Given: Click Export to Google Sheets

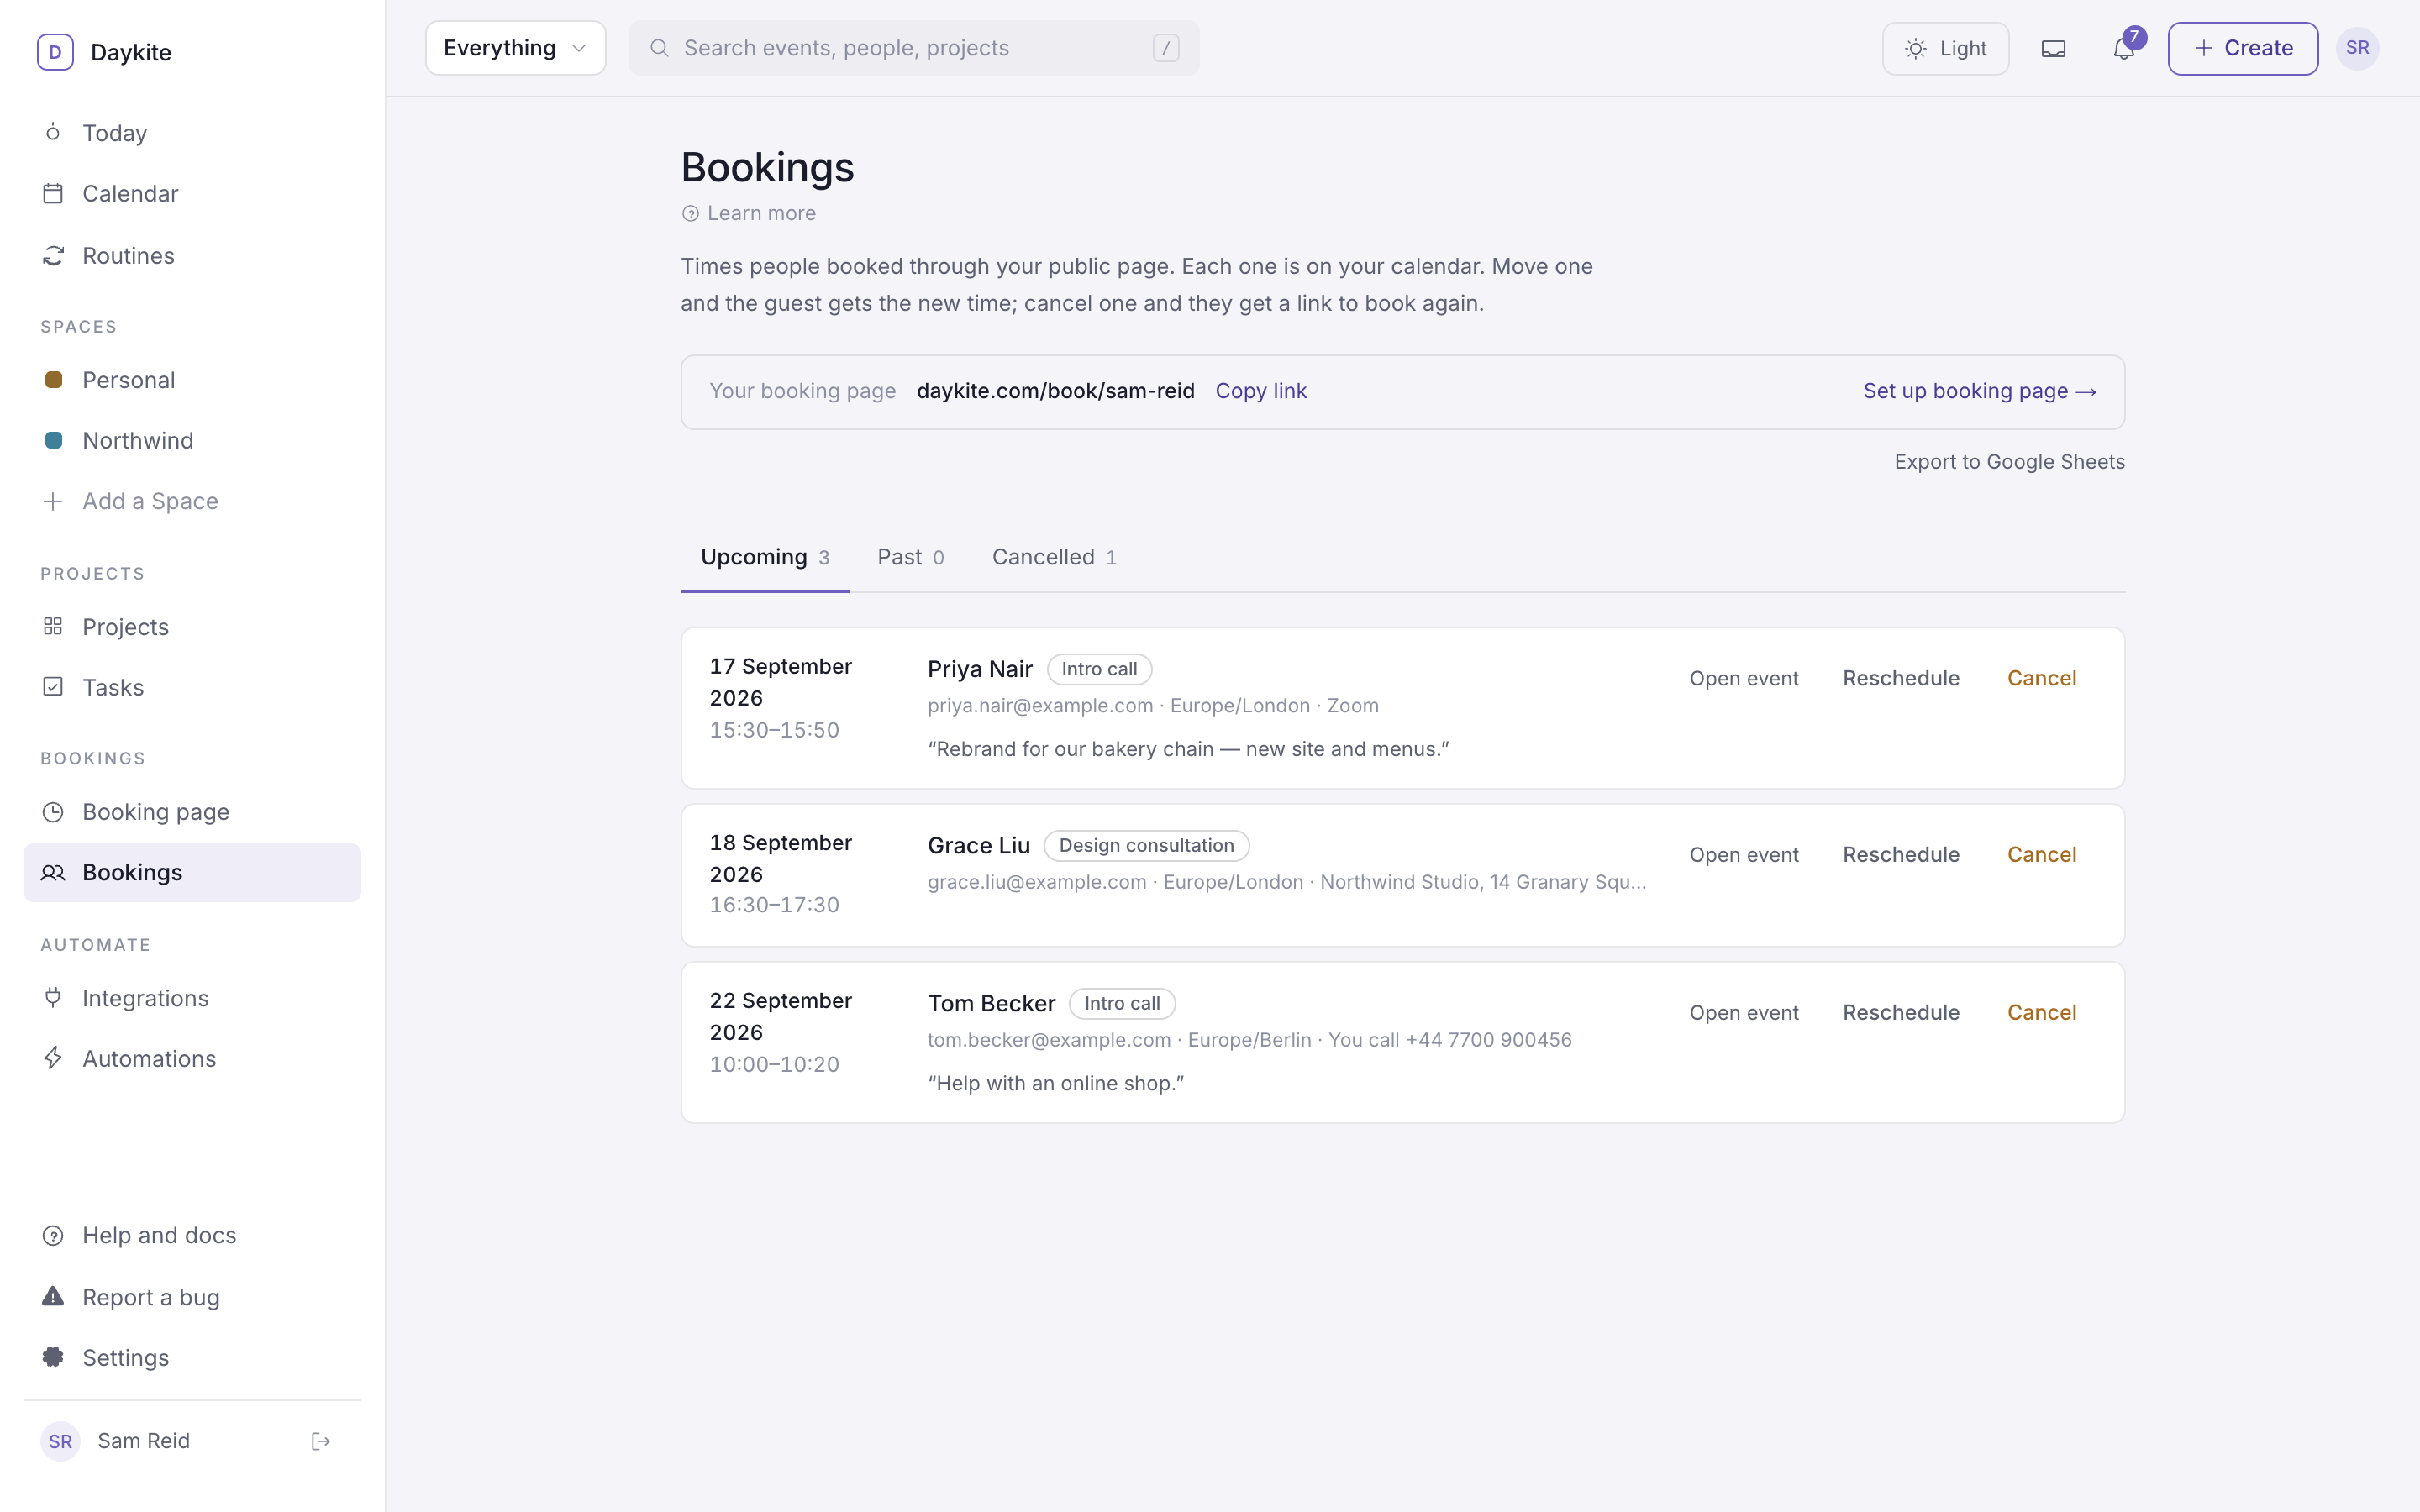Looking at the screenshot, I should coord(2009,462).
